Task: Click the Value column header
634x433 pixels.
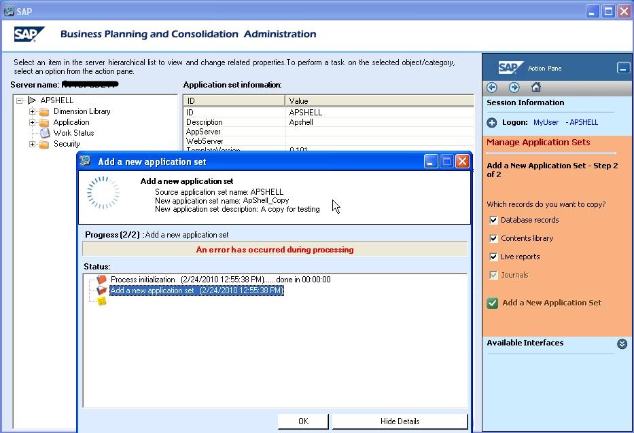Action: coord(379,100)
